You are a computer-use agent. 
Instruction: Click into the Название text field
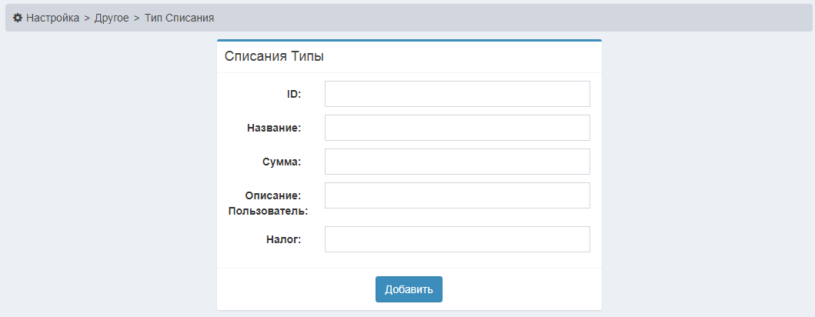457,128
